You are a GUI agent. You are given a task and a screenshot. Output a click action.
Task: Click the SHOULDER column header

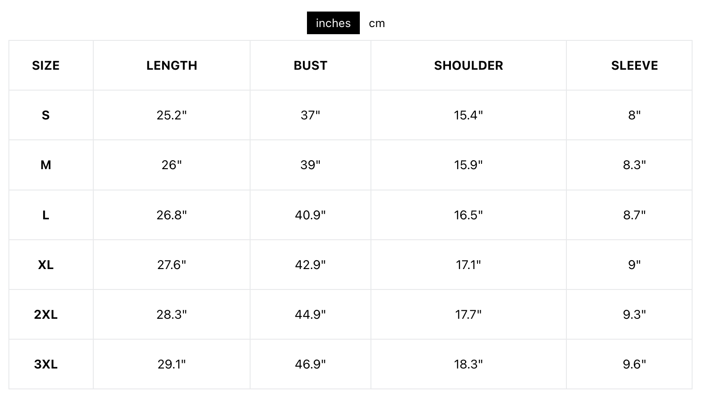coord(468,66)
